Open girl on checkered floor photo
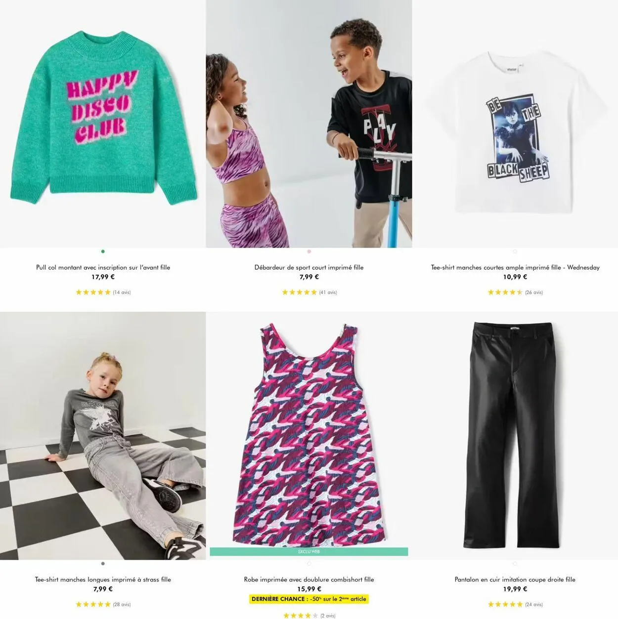This screenshot has width=618, height=619. (103, 436)
